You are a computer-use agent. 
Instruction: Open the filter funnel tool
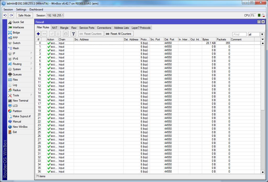(73, 34)
